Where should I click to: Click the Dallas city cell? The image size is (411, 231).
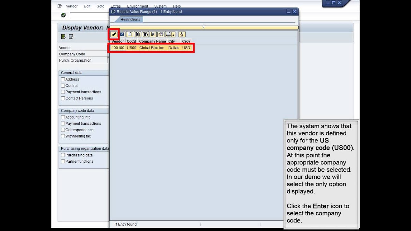[x=174, y=48]
